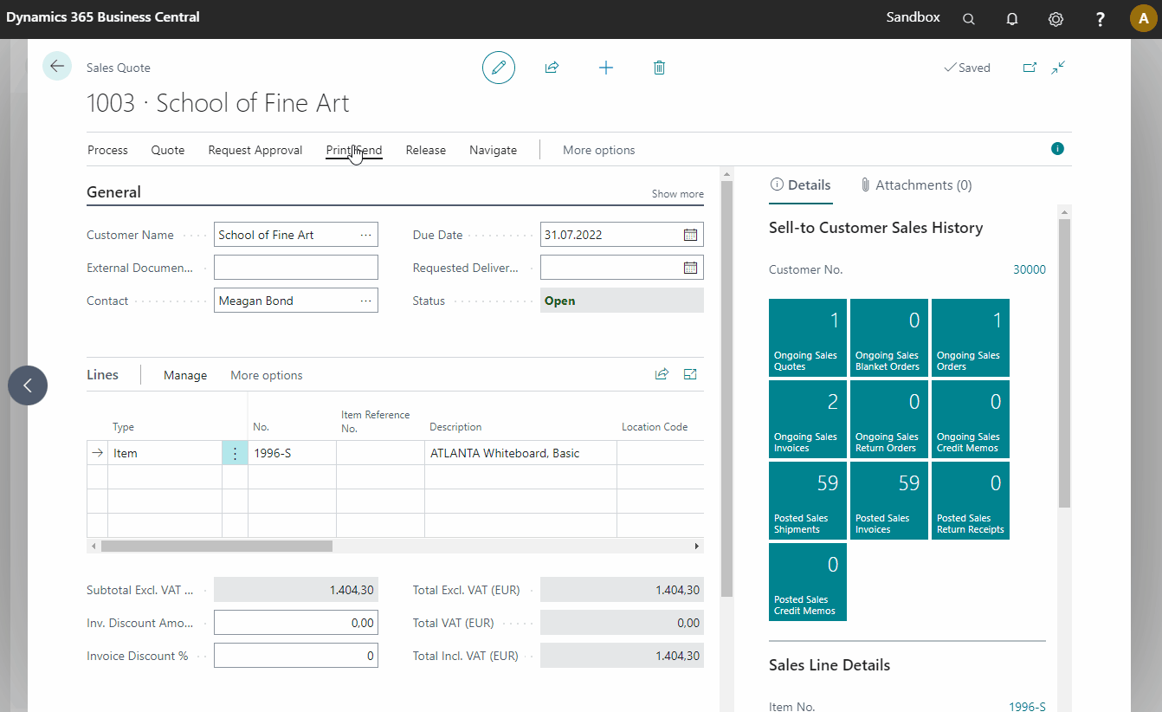Go back using the arrow button
1162x712 pixels.
(57, 67)
